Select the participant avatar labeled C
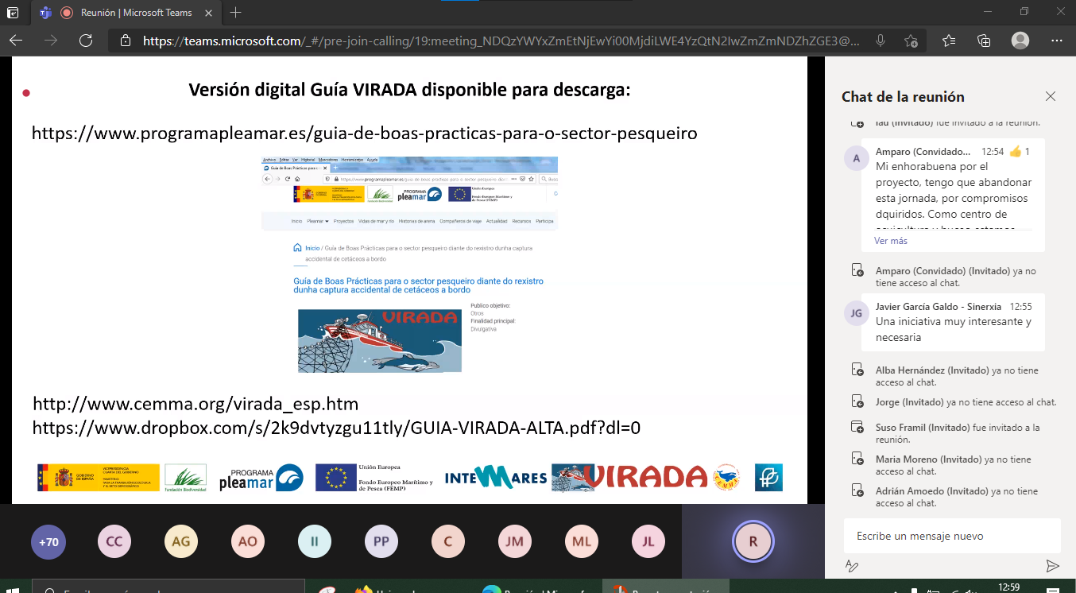This screenshot has height=593, width=1076. point(448,542)
